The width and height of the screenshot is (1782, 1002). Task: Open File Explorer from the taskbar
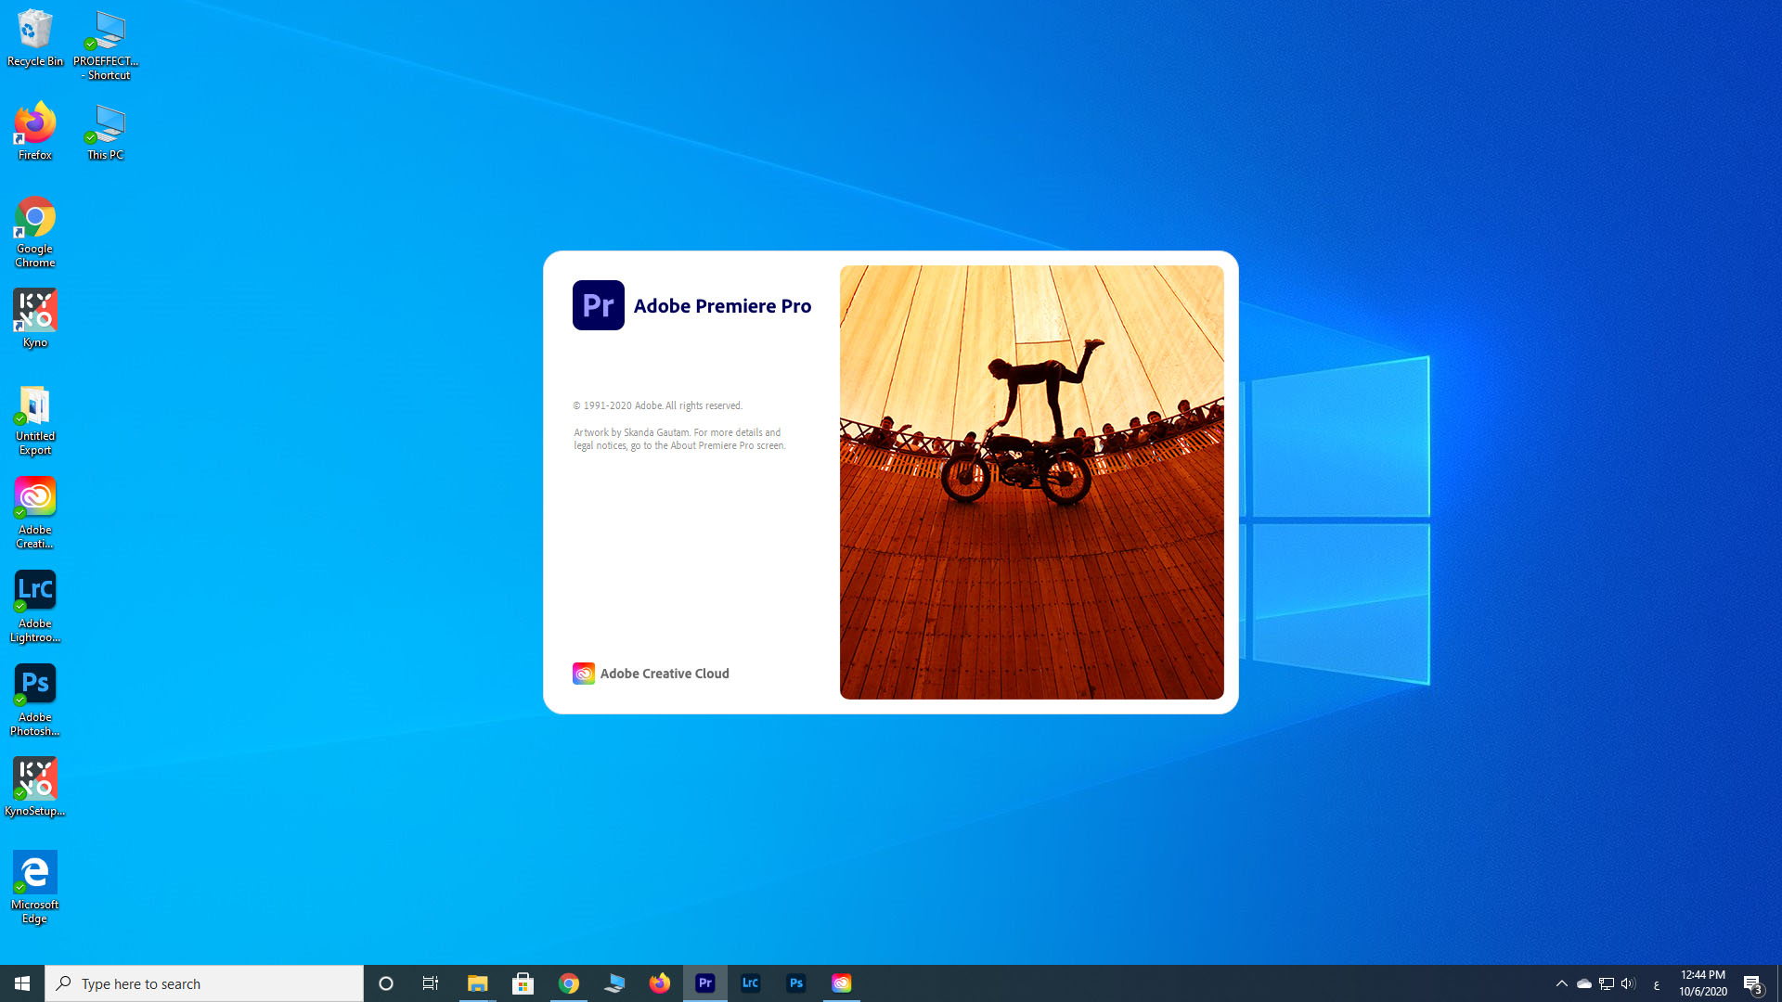478,983
